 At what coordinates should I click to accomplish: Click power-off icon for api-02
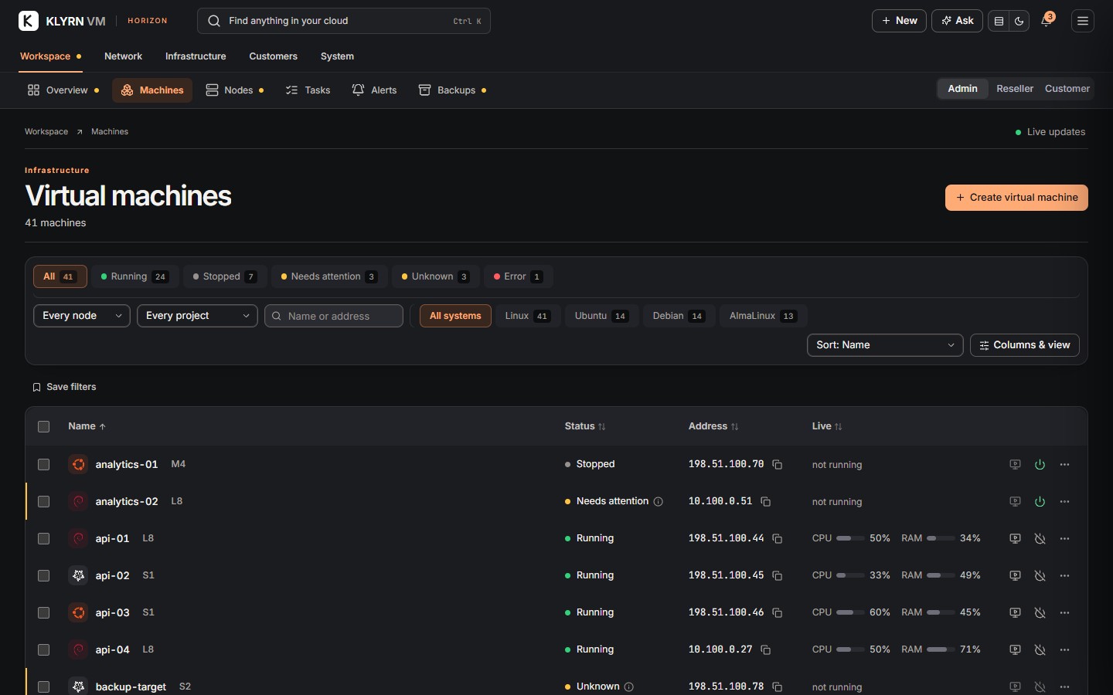coord(1040,576)
